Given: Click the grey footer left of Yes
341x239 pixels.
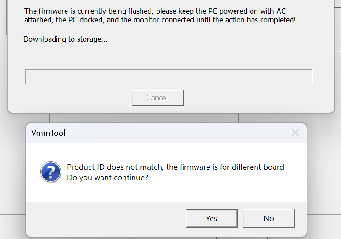Looking at the screenshot, I should 106,218.
